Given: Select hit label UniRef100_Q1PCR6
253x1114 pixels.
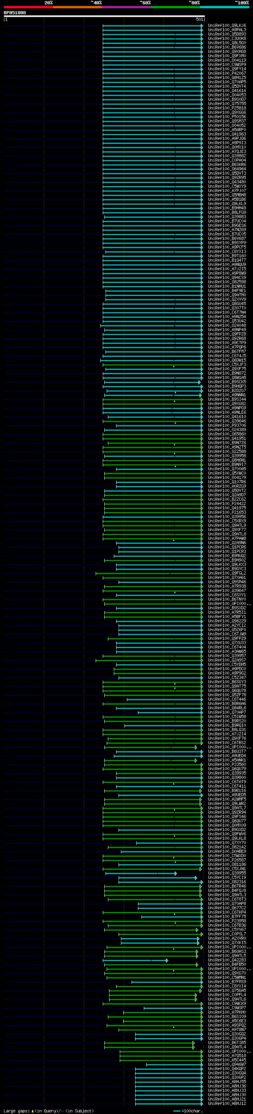Looking at the screenshot, I should click(227, 547).
